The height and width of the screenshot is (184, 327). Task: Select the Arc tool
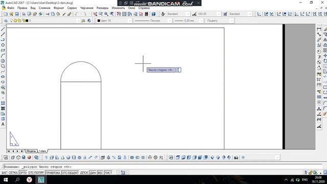pyautogui.click(x=3, y=56)
